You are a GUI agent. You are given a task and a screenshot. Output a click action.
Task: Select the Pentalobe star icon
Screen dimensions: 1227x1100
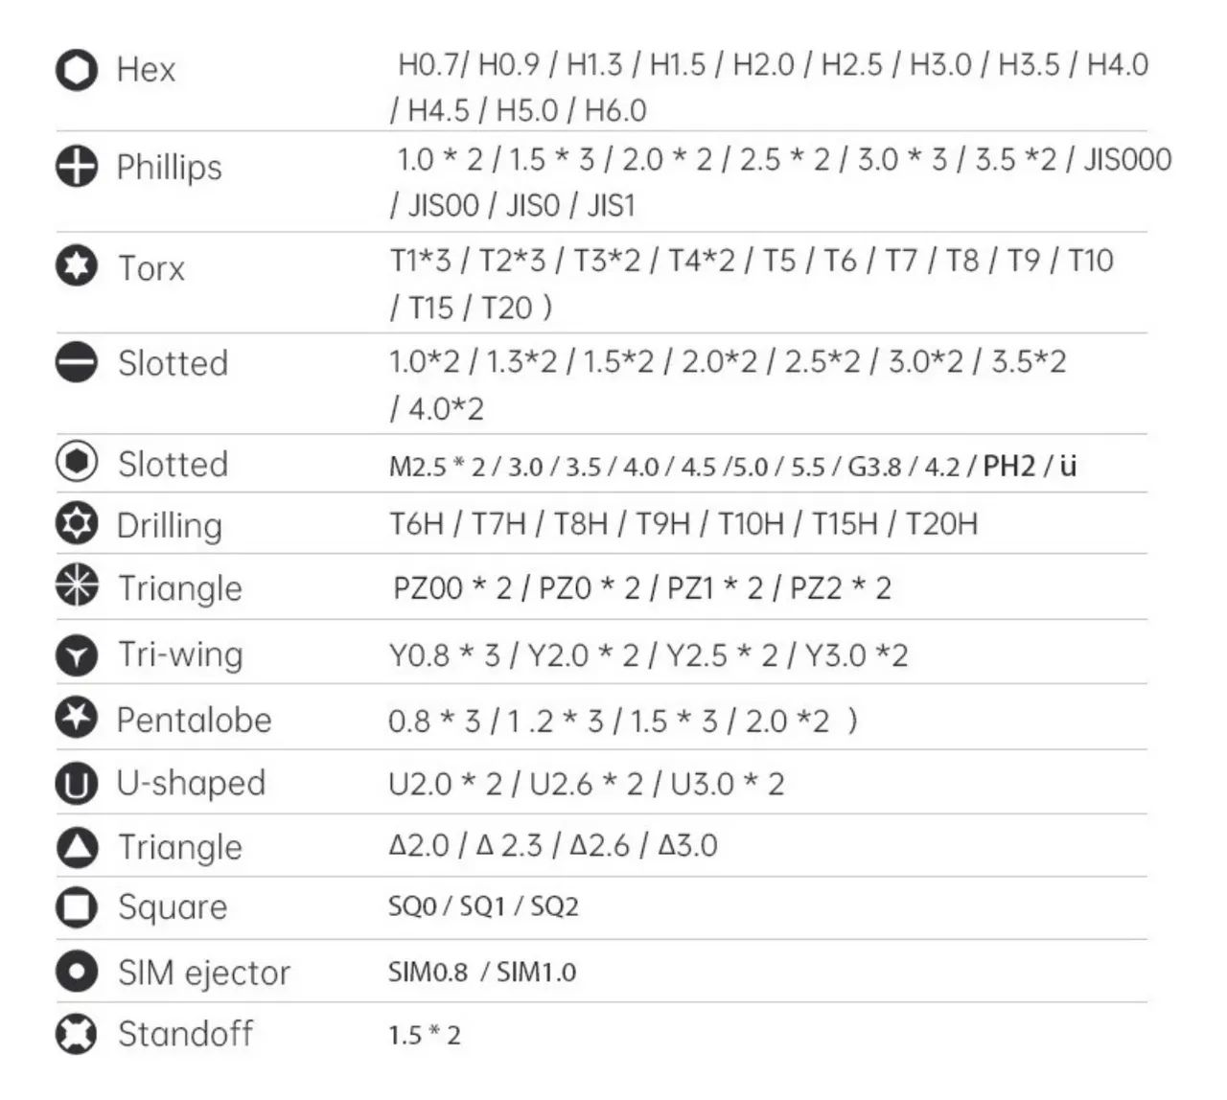[x=77, y=719]
